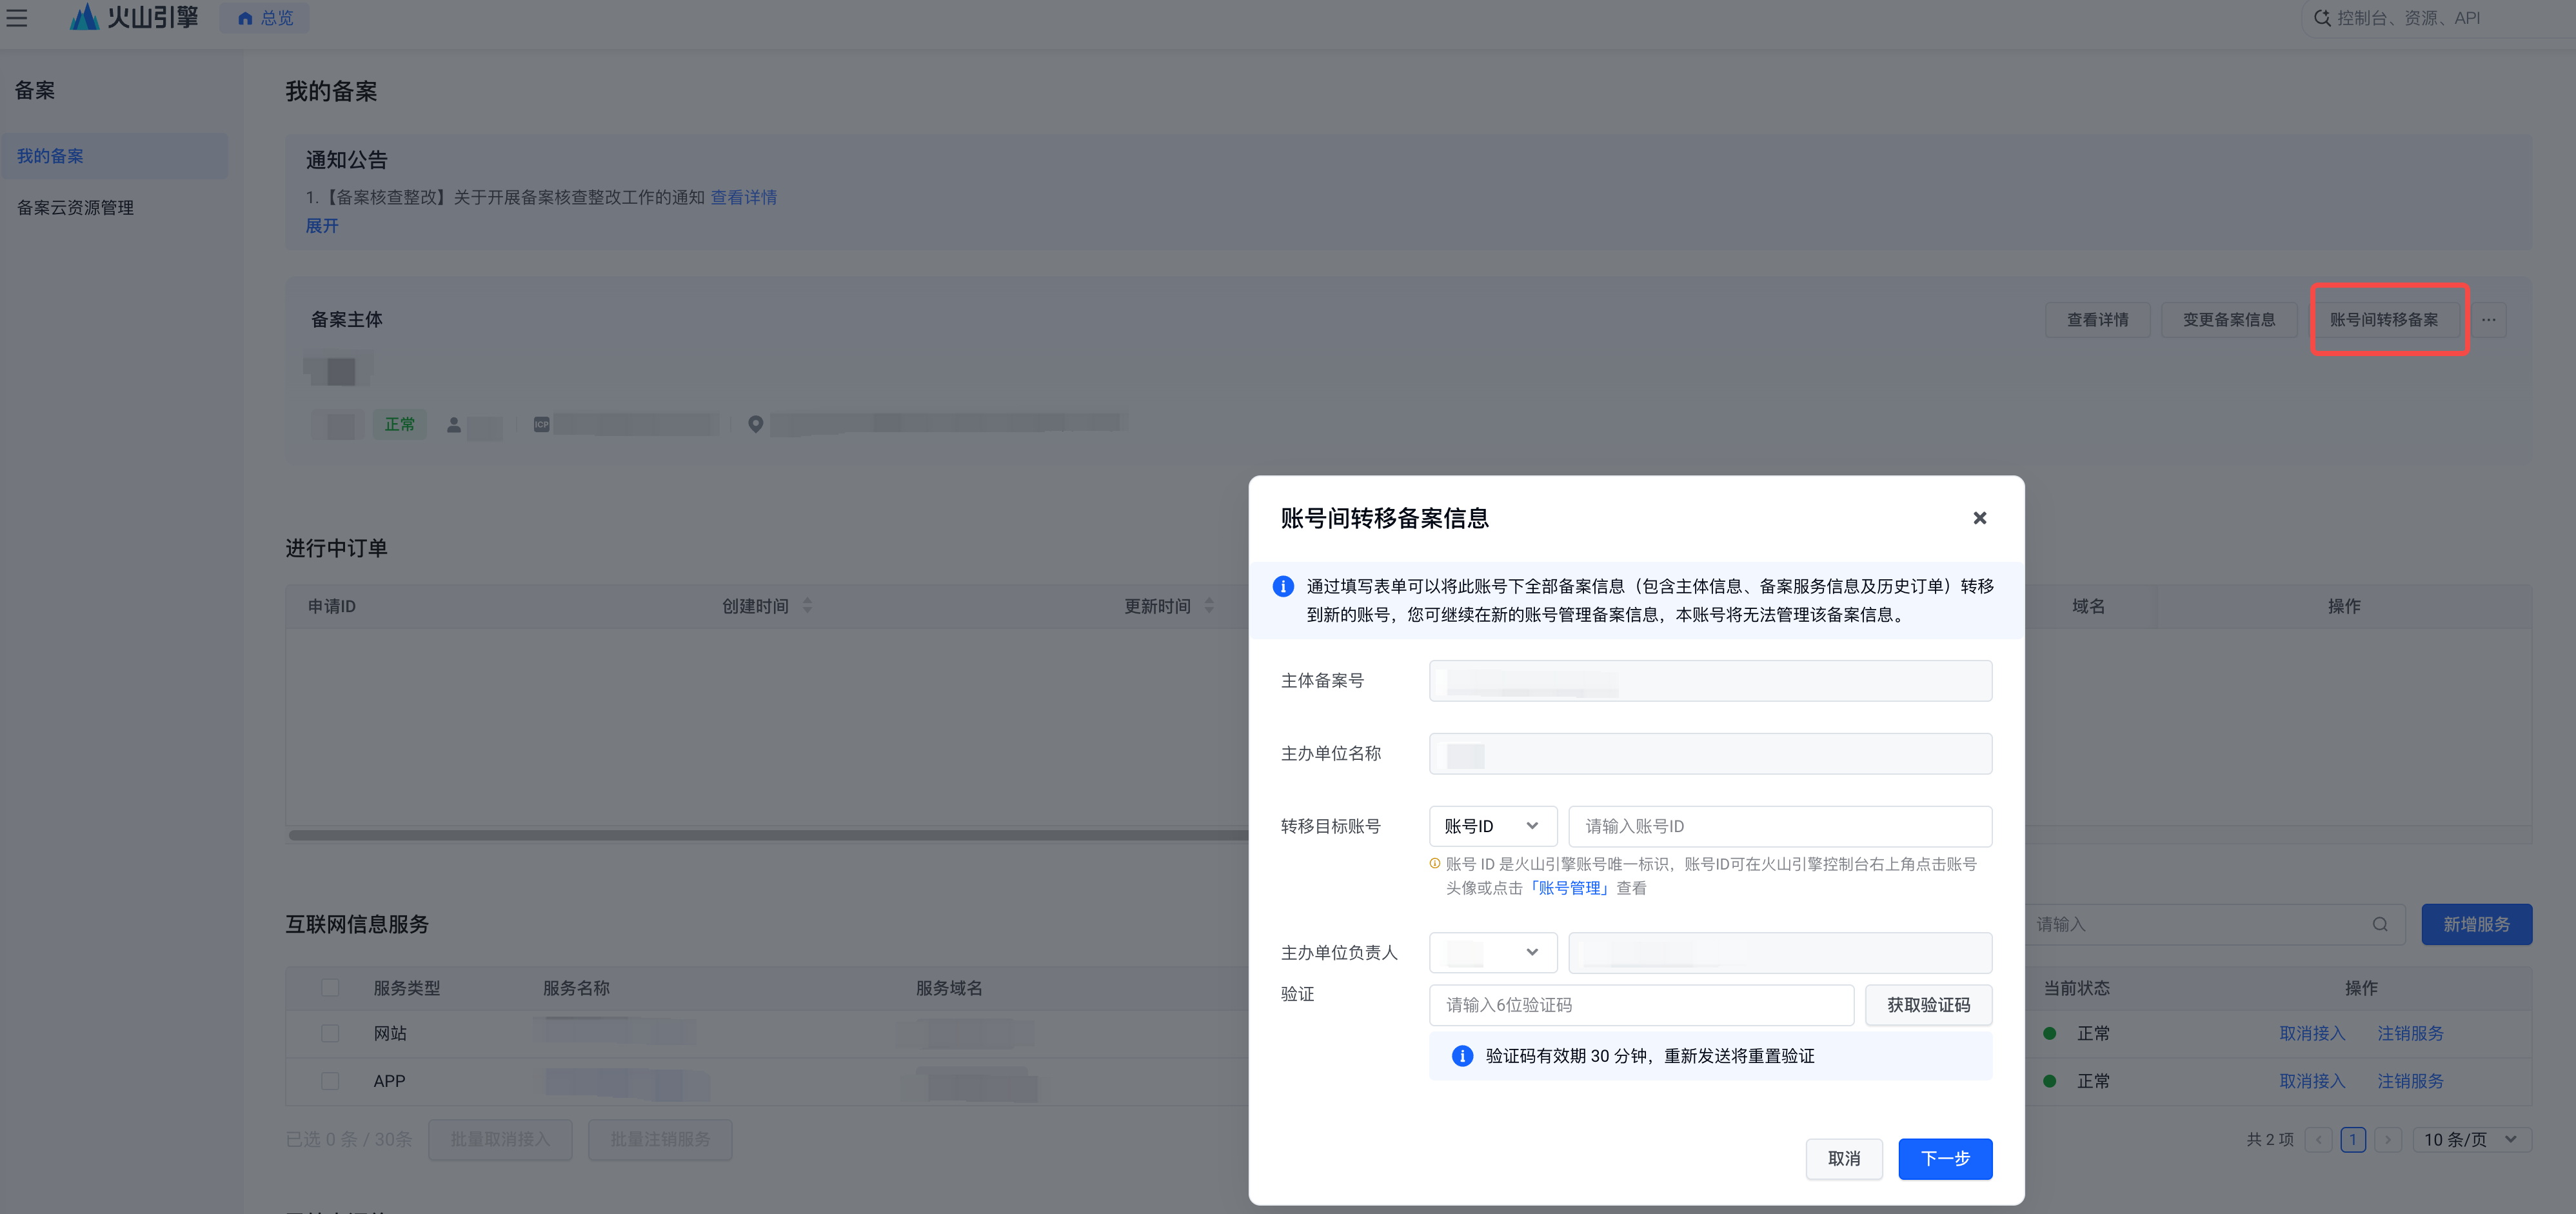Click the 新增服务 button

(2476, 924)
